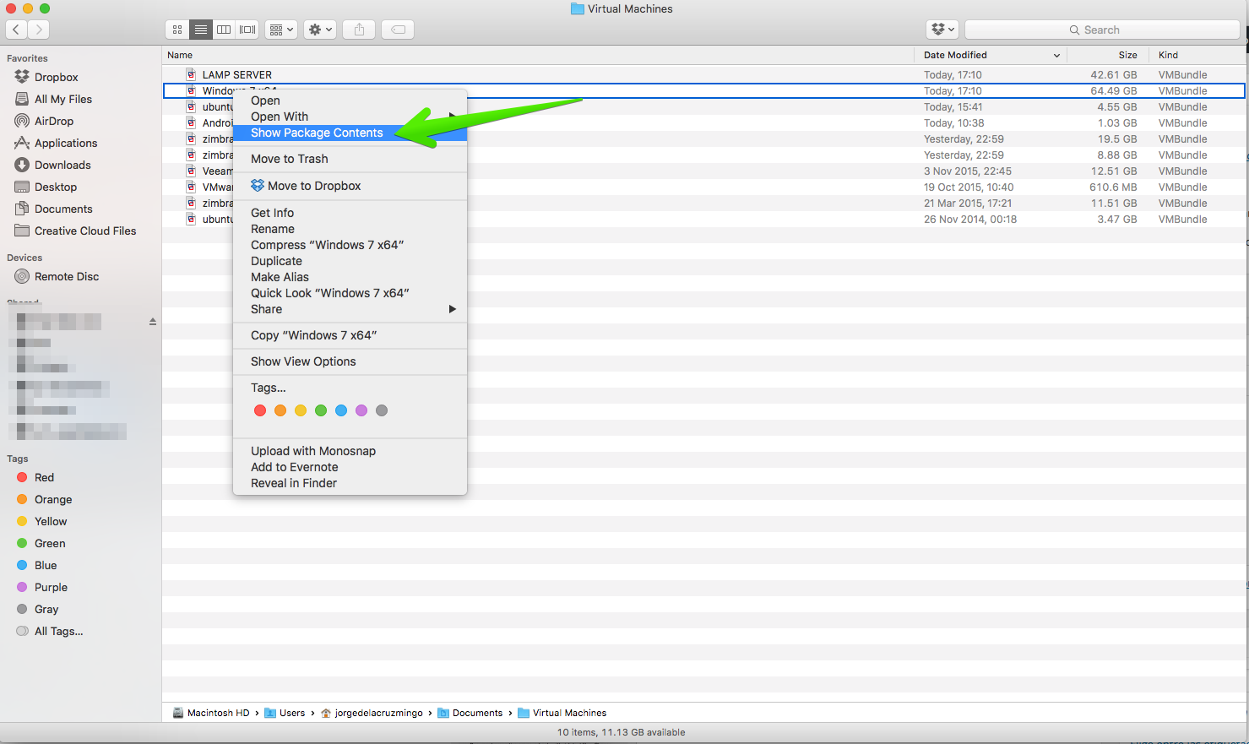Screen dimensions: 1249x744
Task: Expand the Share submenu
Action: point(350,309)
